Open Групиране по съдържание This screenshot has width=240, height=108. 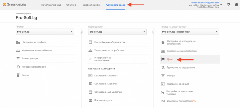tap(181, 68)
